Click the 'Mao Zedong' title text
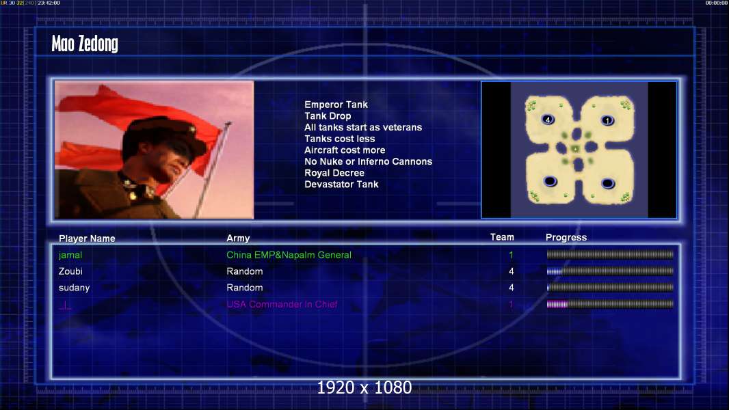 click(85, 44)
